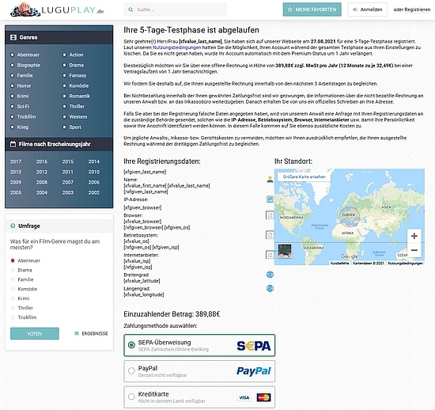Open the Action genre
Screen dimensions: 435x410
(76, 55)
